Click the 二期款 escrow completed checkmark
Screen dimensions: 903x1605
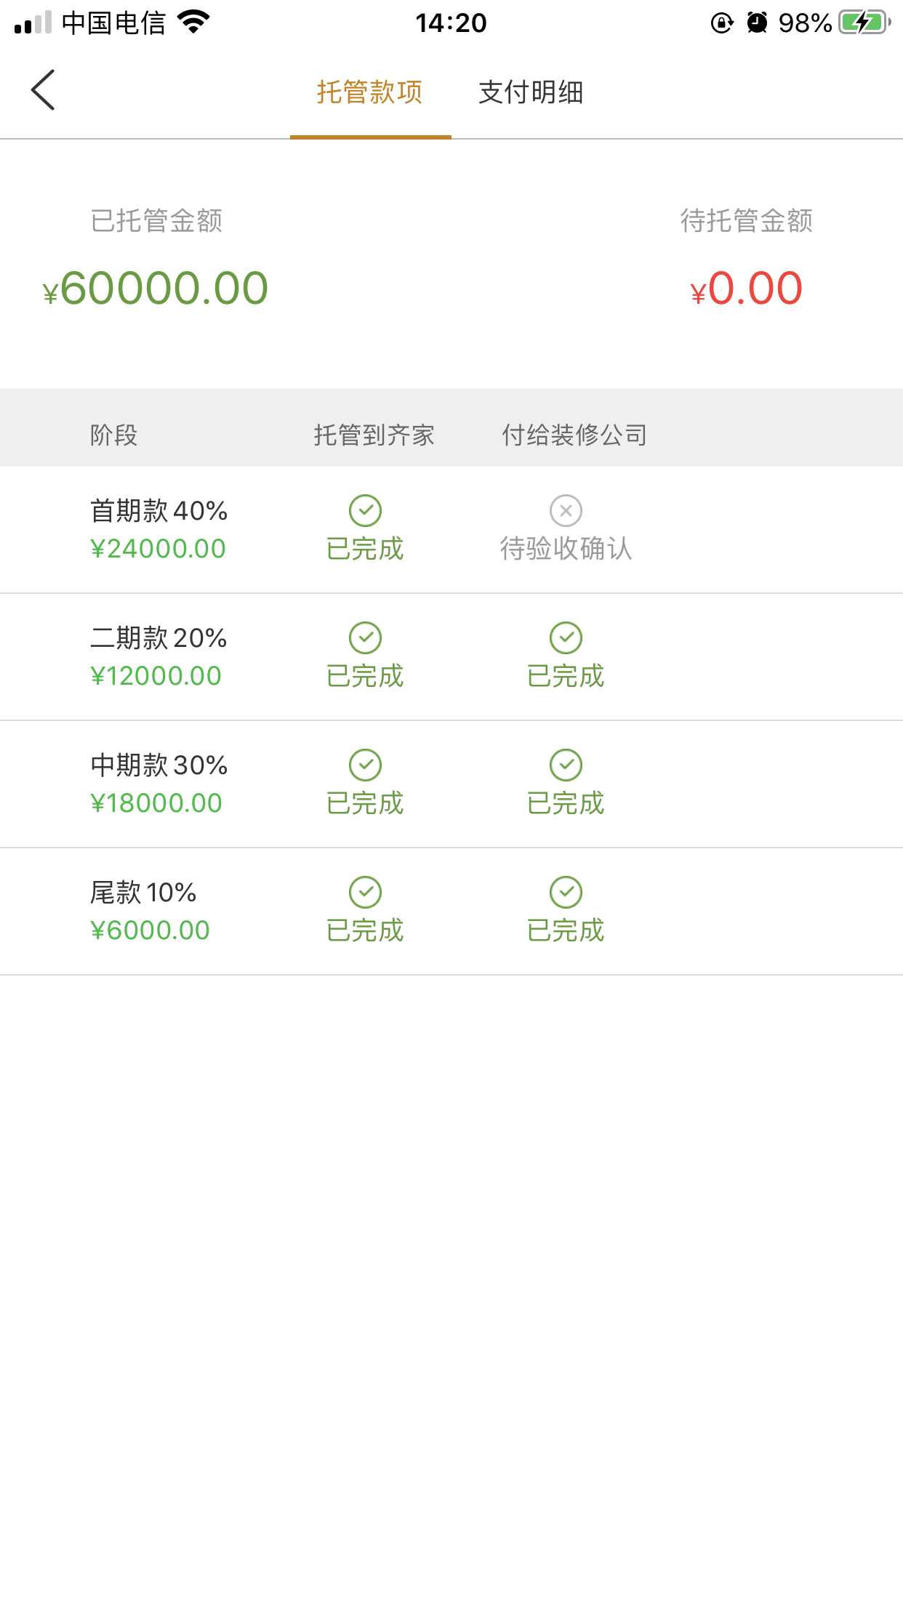(365, 637)
